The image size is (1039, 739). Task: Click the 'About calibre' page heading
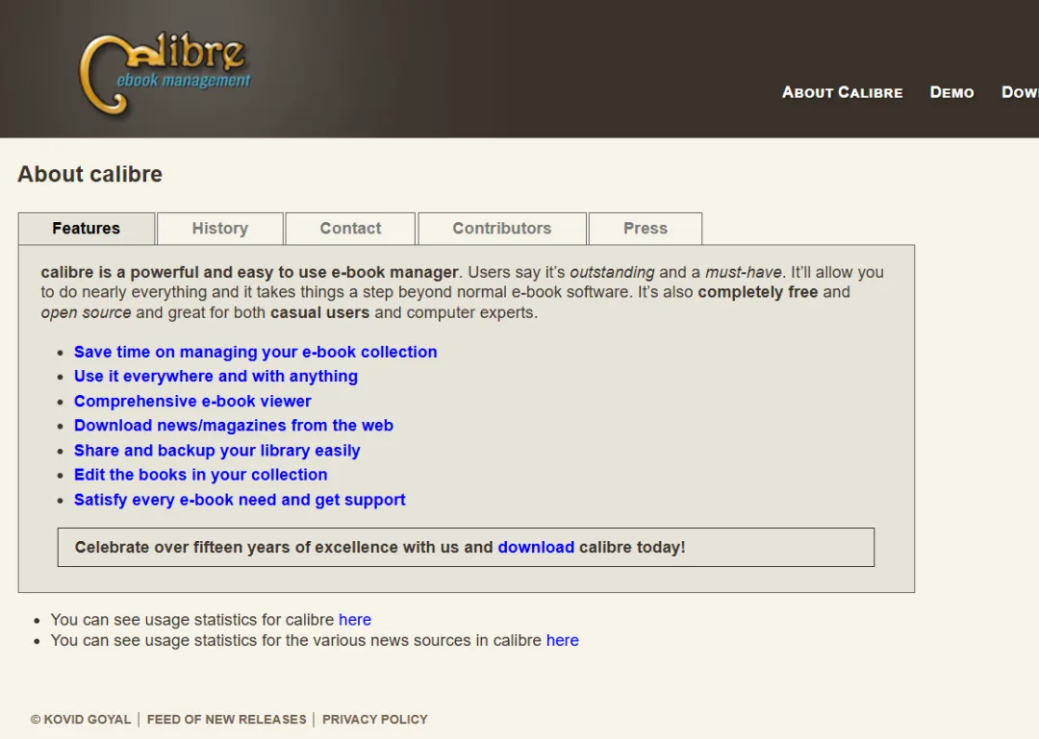tap(90, 174)
